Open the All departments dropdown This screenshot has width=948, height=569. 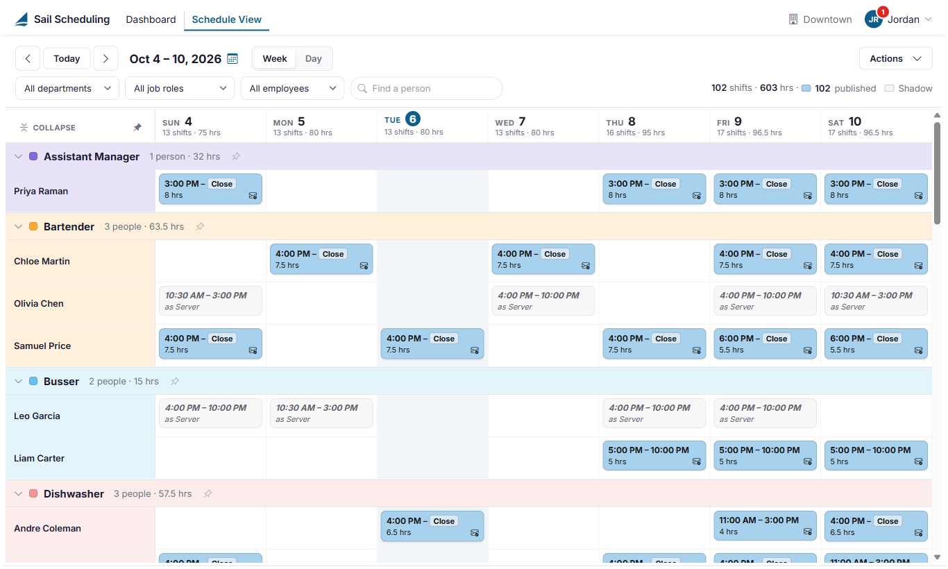point(67,89)
